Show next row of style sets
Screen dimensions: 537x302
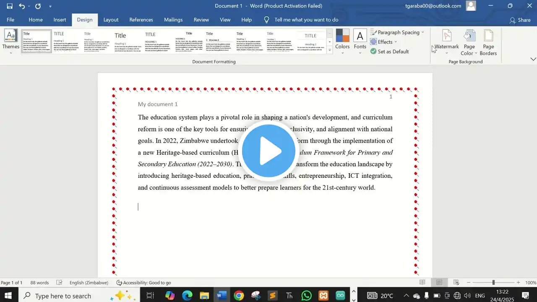[x=330, y=42]
